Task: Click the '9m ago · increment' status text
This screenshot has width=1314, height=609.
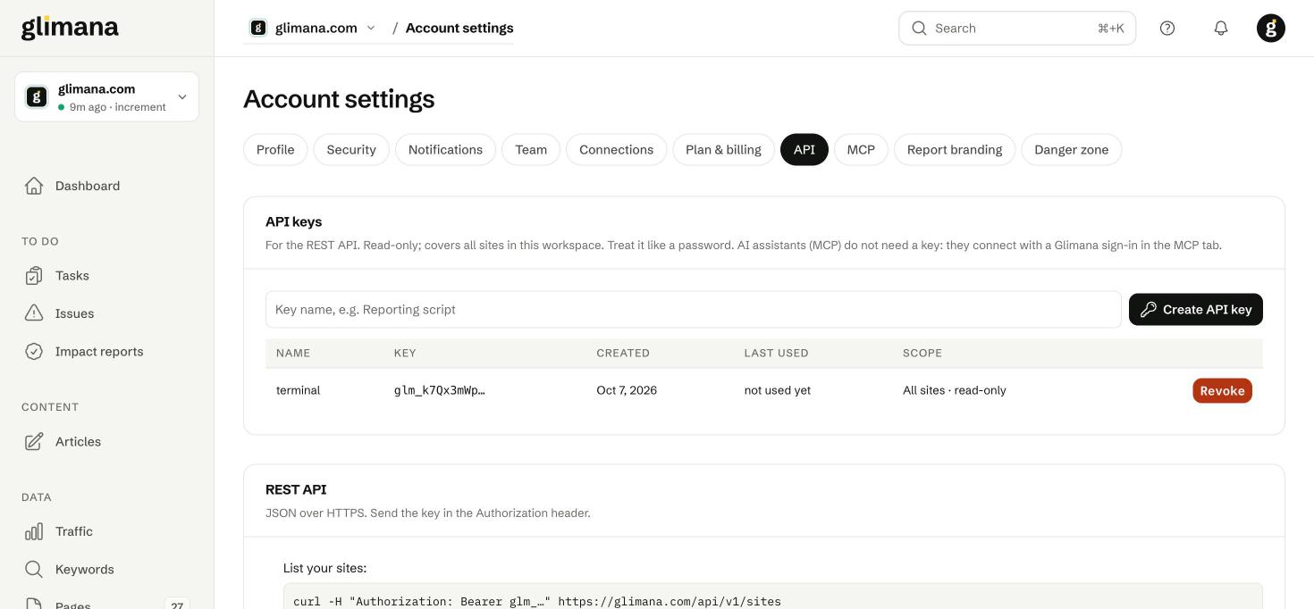Action: pos(118,107)
